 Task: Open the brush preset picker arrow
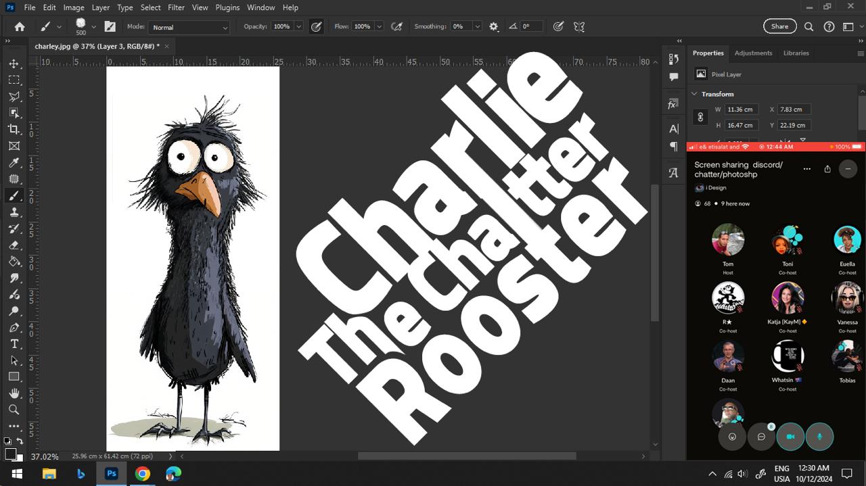coord(93,26)
